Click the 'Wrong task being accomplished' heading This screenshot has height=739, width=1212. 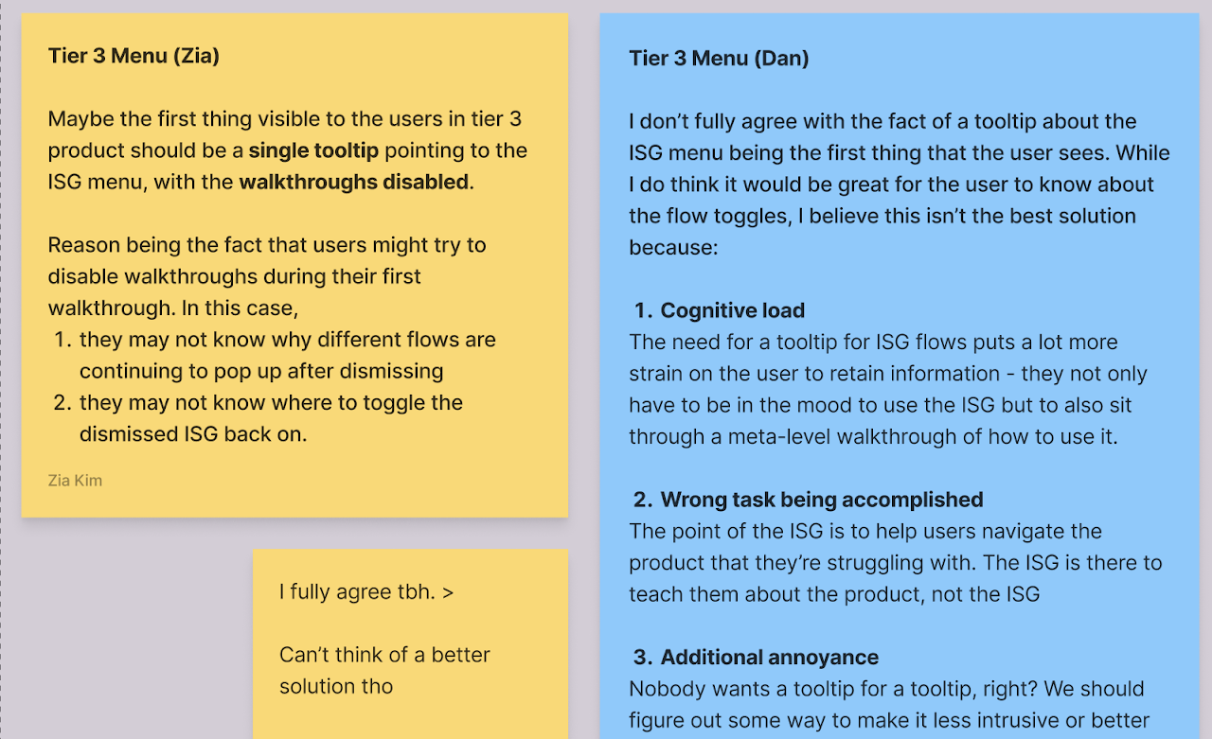[x=822, y=500]
